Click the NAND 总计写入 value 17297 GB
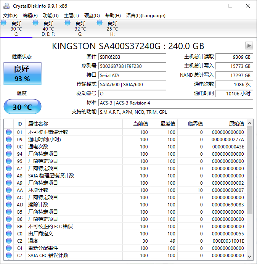 pyautogui.click(x=235, y=75)
